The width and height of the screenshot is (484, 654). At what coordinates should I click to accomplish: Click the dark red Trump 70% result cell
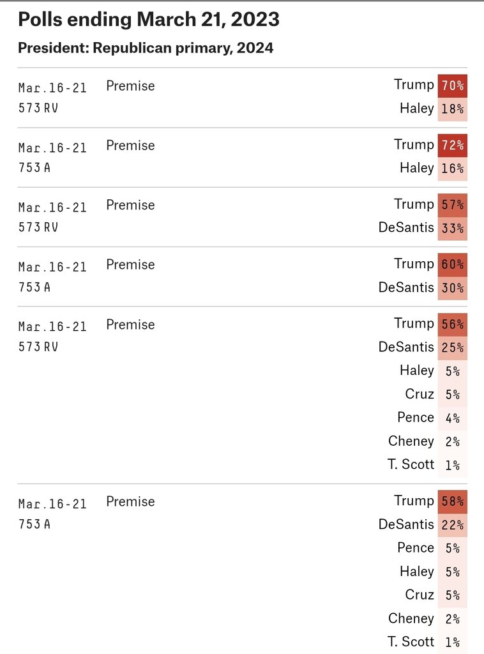pyautogui.click(x=452, y=86)
